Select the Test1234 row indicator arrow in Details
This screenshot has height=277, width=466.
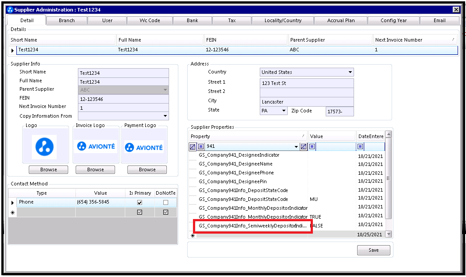[12, 50]
